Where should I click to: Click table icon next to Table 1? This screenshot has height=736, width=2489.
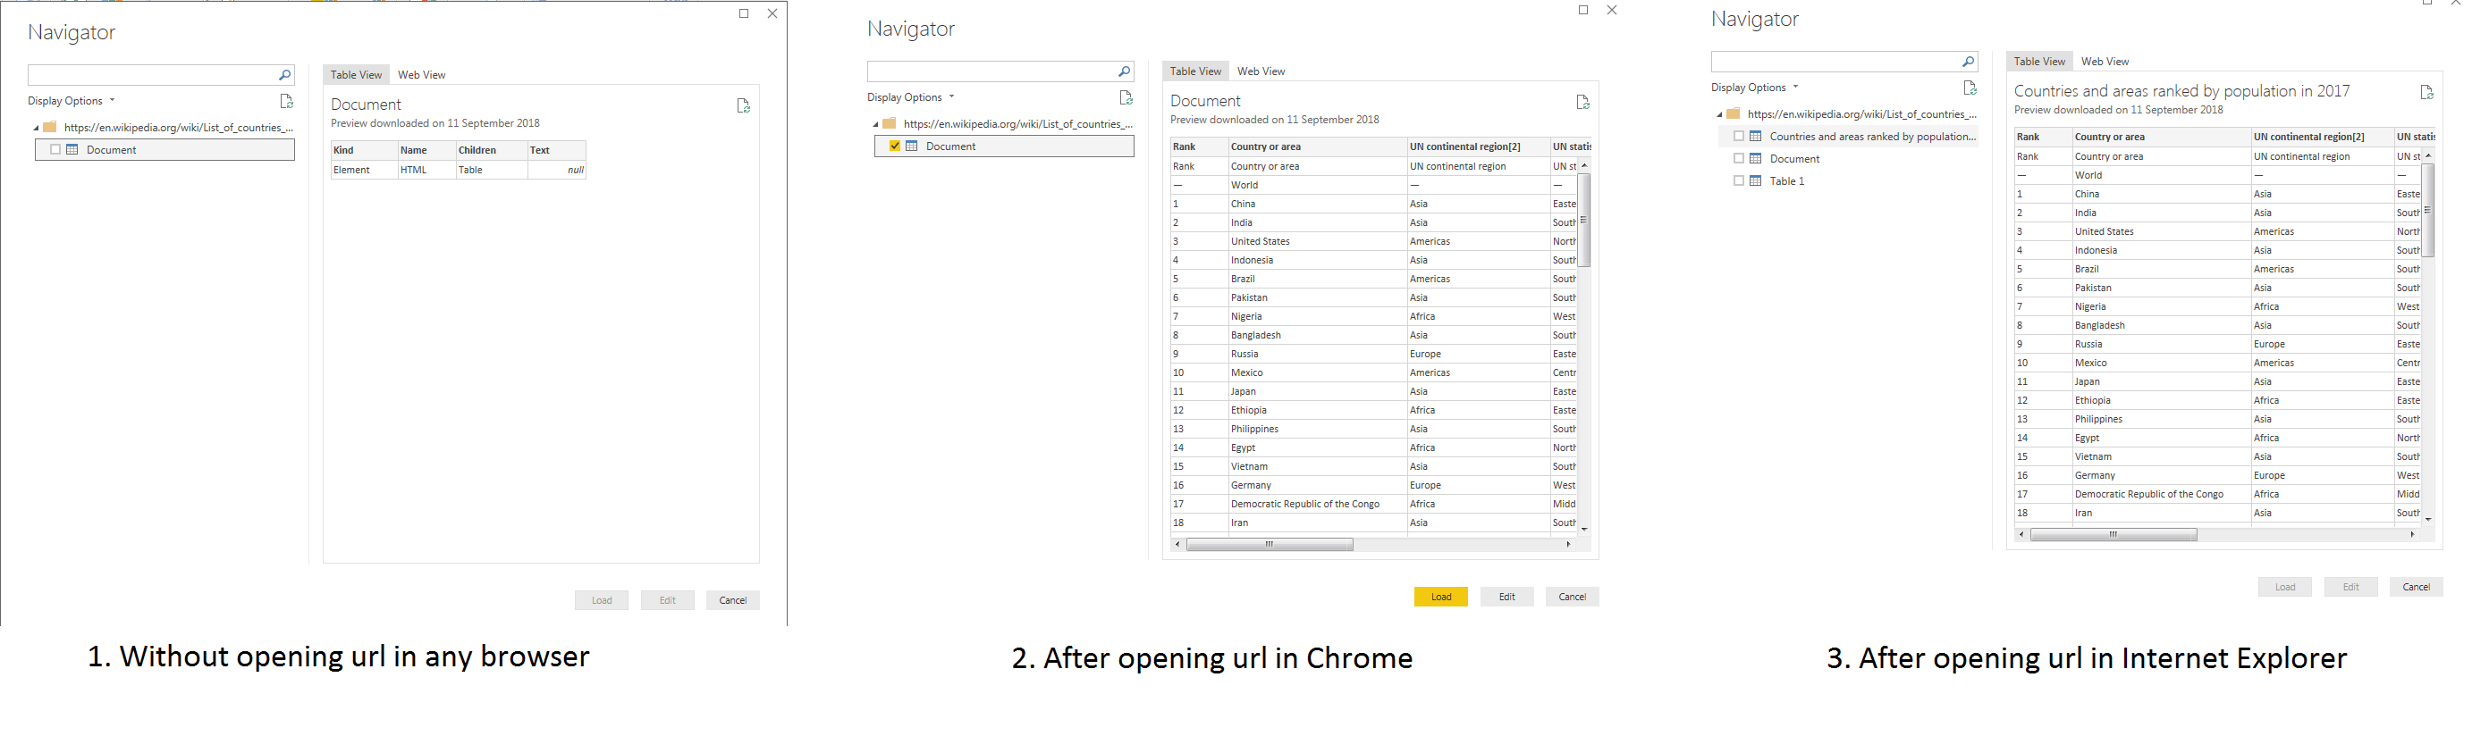[x=1757, y=180]
